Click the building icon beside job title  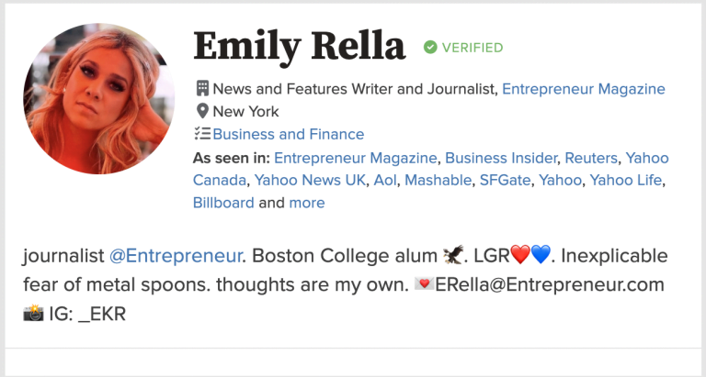pyautogui.click(x=202, y=89)
